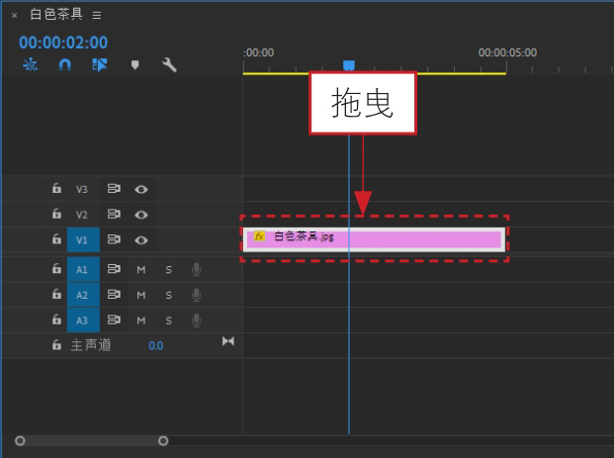This screenshot has width=614, height=458.
Task: Toggle lock on track A3
Action: click(56, 320)
